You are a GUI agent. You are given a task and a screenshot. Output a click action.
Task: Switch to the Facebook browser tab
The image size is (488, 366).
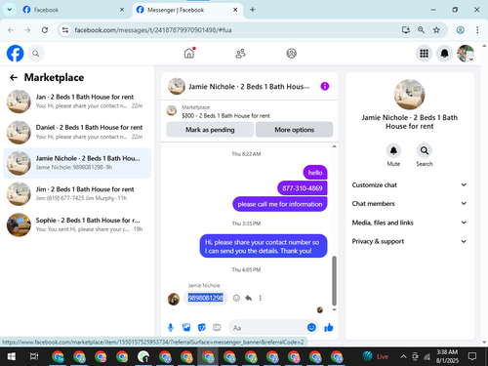(73, 10)
